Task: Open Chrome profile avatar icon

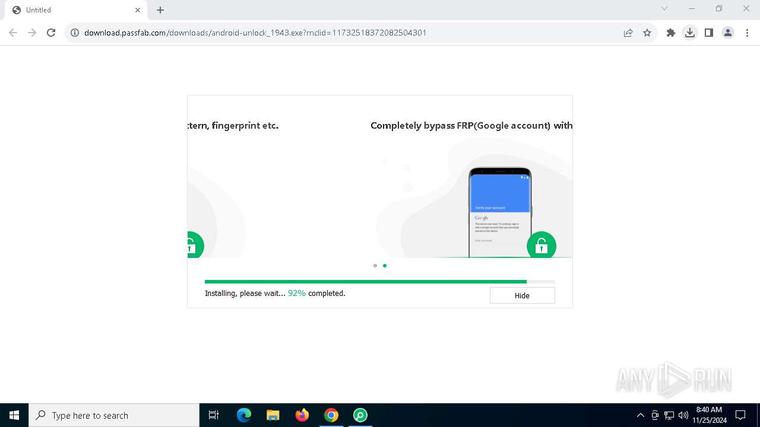Action: click(x=728, y=33)
